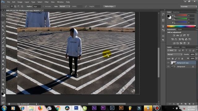Image resolution: width=198 pixels, height=111 pixels.
Task: Delete the current layer
Action: pyautogui.click(x=193, y=104)
